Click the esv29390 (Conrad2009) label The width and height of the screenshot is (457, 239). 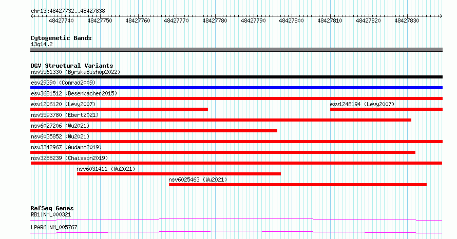click(x=63, y=83)
